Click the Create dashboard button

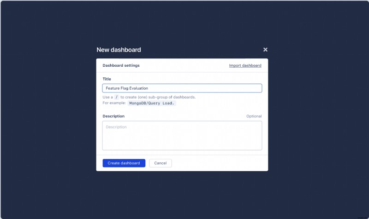(124, 163)
